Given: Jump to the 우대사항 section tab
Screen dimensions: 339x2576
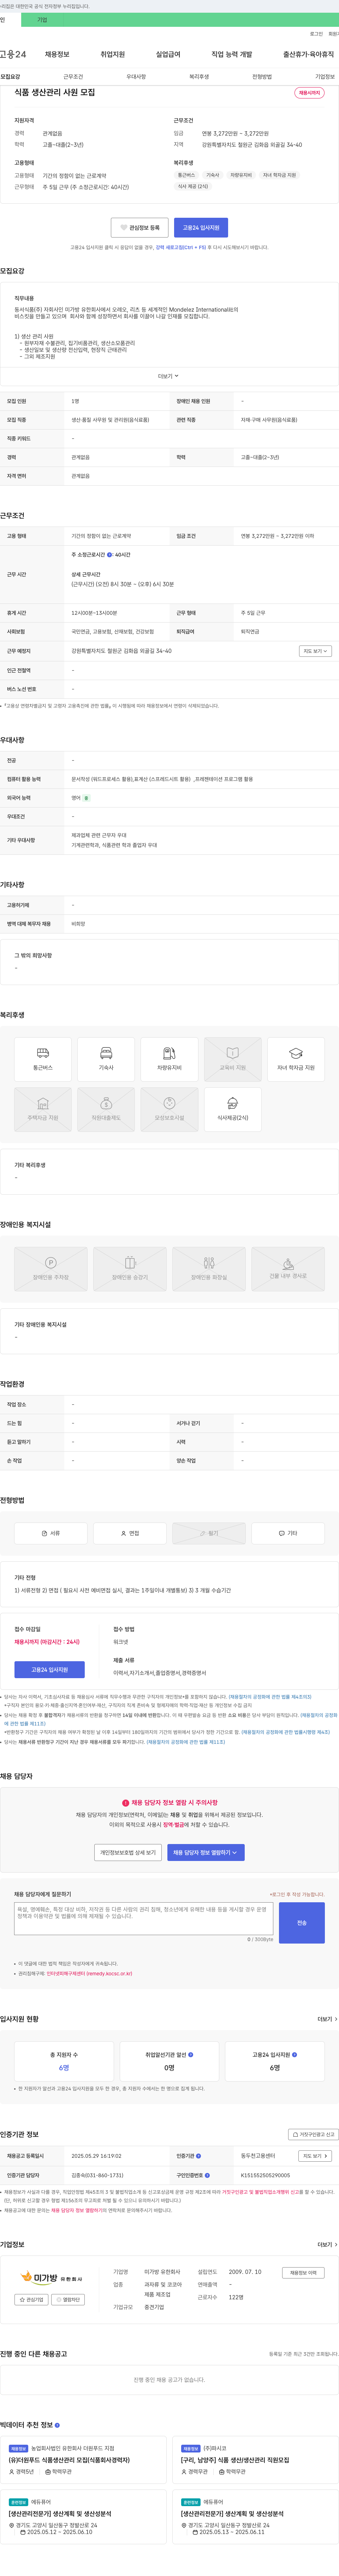Looking at the screenshot, I should pyautogui.click(x=136, y=77).
